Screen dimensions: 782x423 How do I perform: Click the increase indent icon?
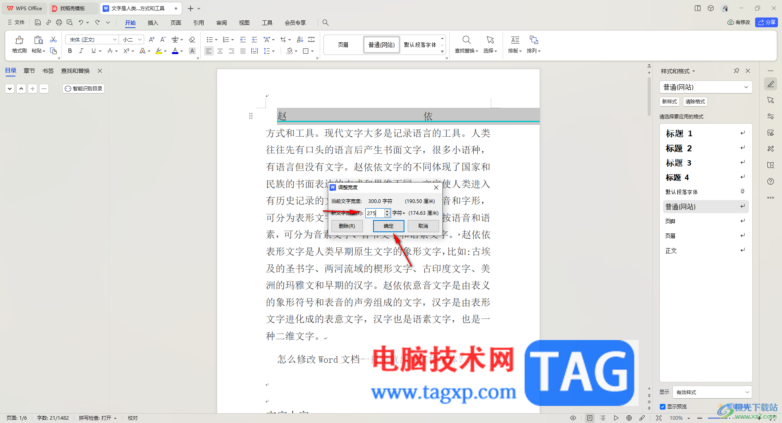(254, 39)
